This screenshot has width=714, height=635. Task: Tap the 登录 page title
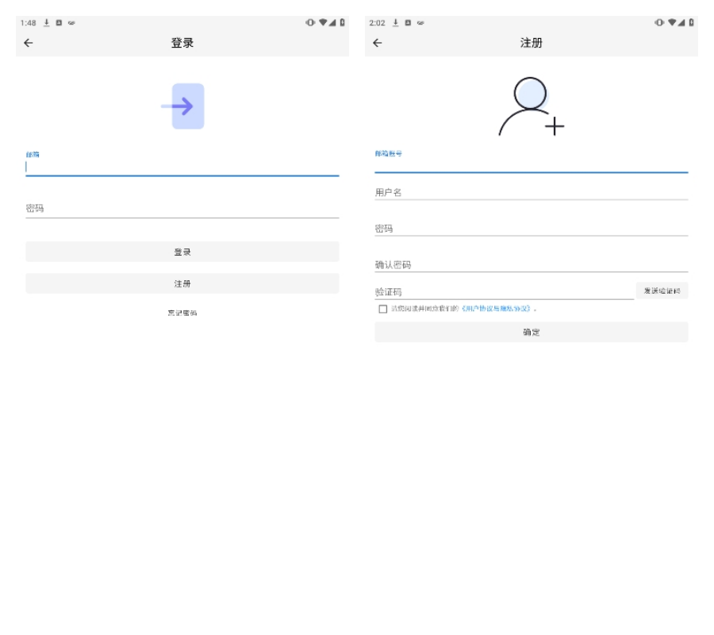click(x=182, y=43)
